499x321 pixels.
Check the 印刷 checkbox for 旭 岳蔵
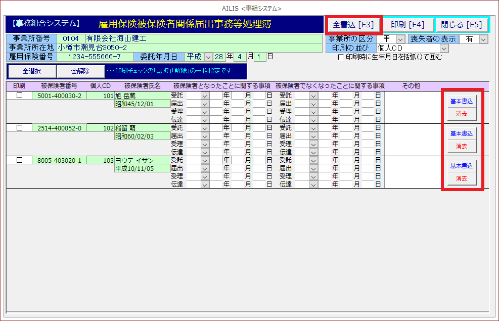tap(20, 96)
